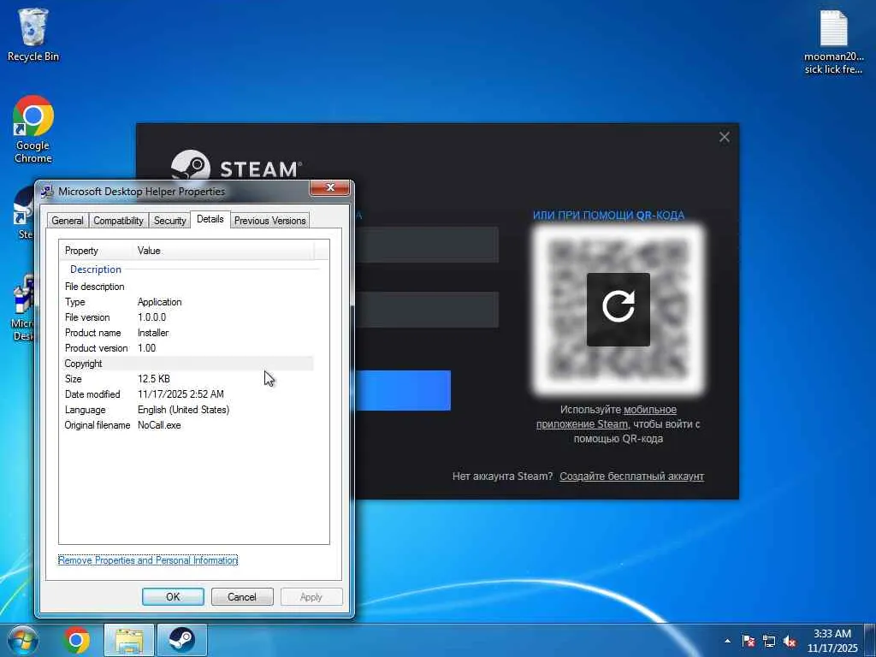Click the muted volume tray icon
This screenshot has height=657, width=876.
coord(790,641)
